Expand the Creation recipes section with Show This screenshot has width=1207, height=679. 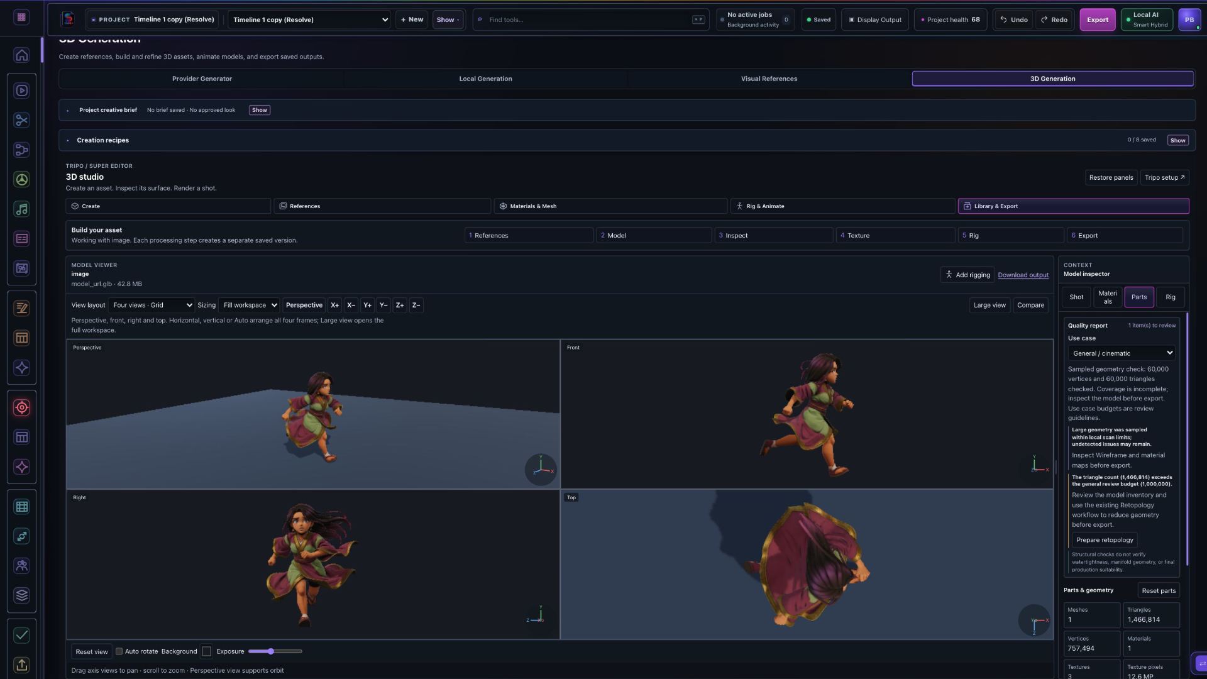pyautogui.click(x=1177, y=140)
